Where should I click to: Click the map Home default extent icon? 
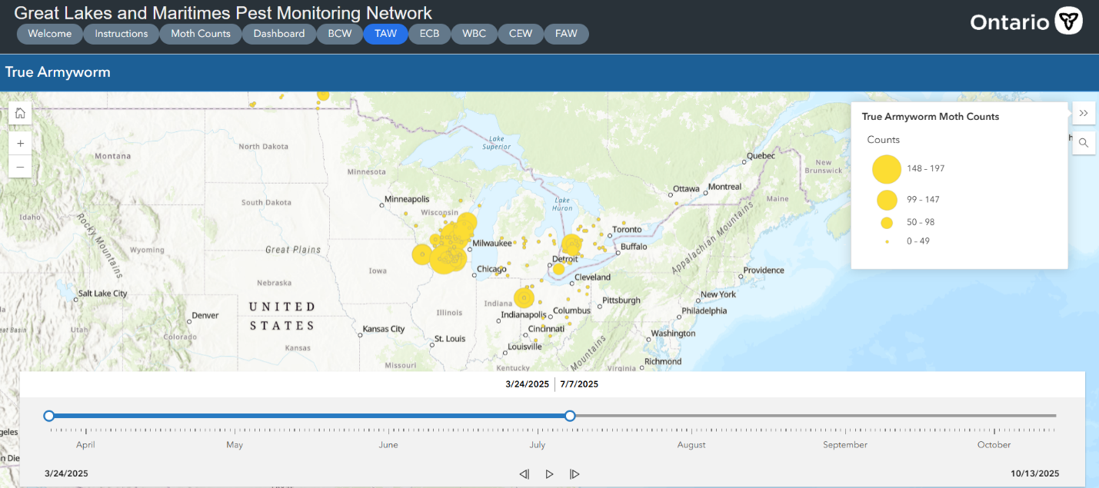(x=20, y=113)
